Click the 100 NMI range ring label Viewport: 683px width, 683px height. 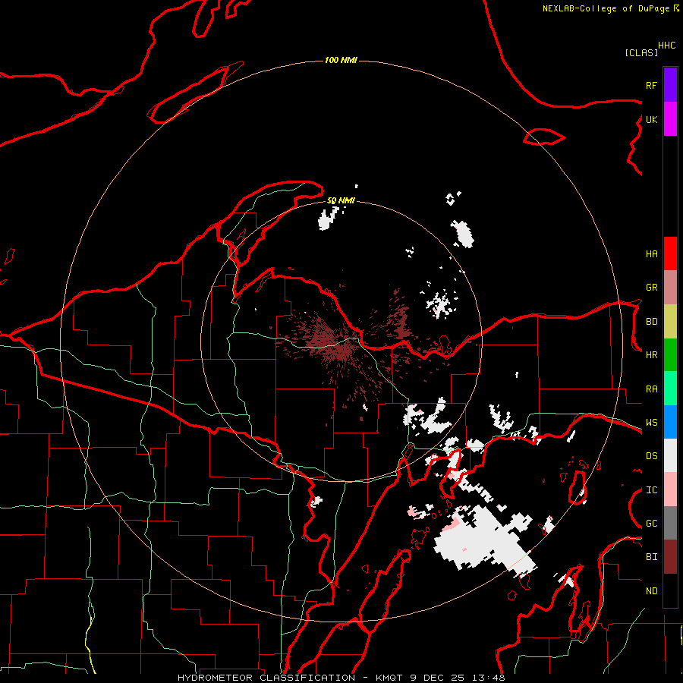click(341, 60)
